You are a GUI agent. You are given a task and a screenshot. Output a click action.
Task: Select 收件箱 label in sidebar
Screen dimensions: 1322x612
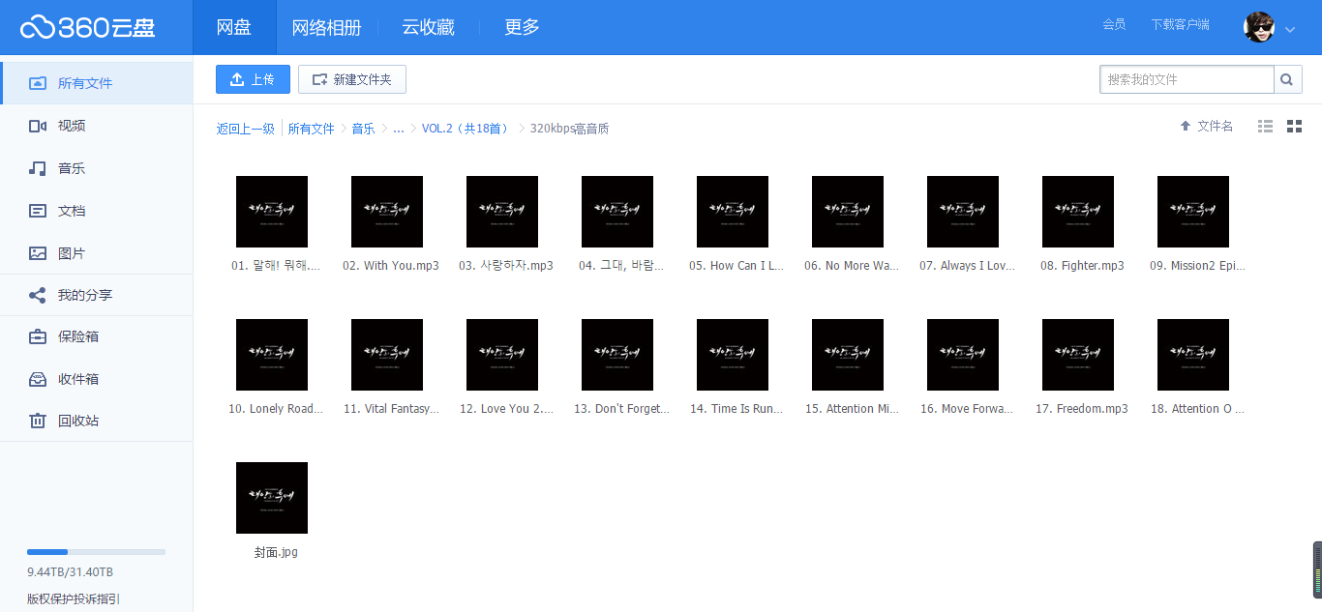click(78, 379)
